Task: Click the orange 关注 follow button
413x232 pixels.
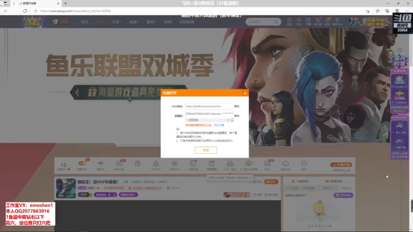Action: coord(271,182)
